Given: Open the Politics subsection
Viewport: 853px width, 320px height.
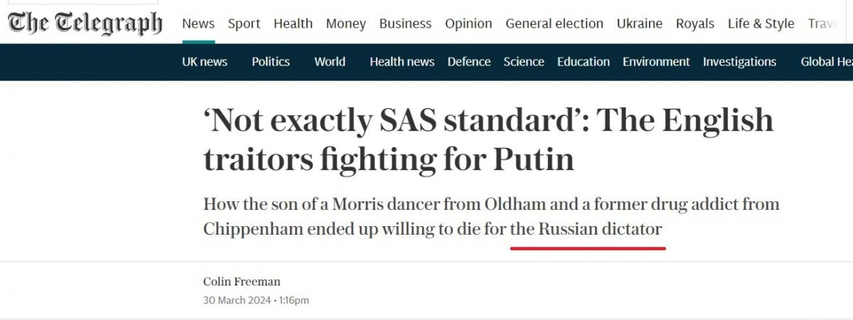Looking at the screenshot, I should click(x=271, y=62).
